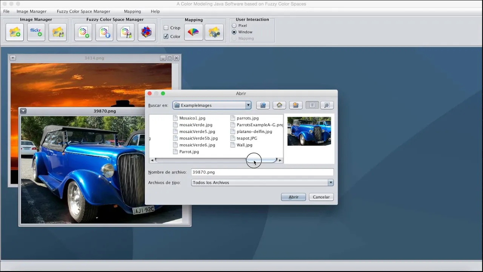Click the file list scroll right arrow
Viewport: 483px width, 272px height.
(x=280, y=160)
